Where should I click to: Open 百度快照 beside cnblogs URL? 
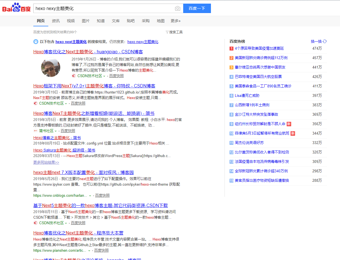click(102, 195)
